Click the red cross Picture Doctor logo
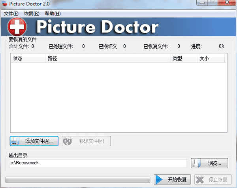 coord(17,27)
